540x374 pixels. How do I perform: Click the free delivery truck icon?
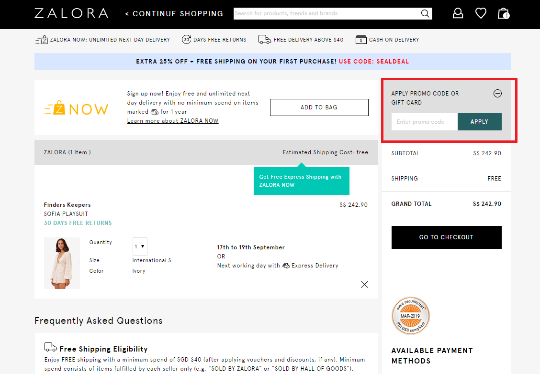tap(264, 40)
